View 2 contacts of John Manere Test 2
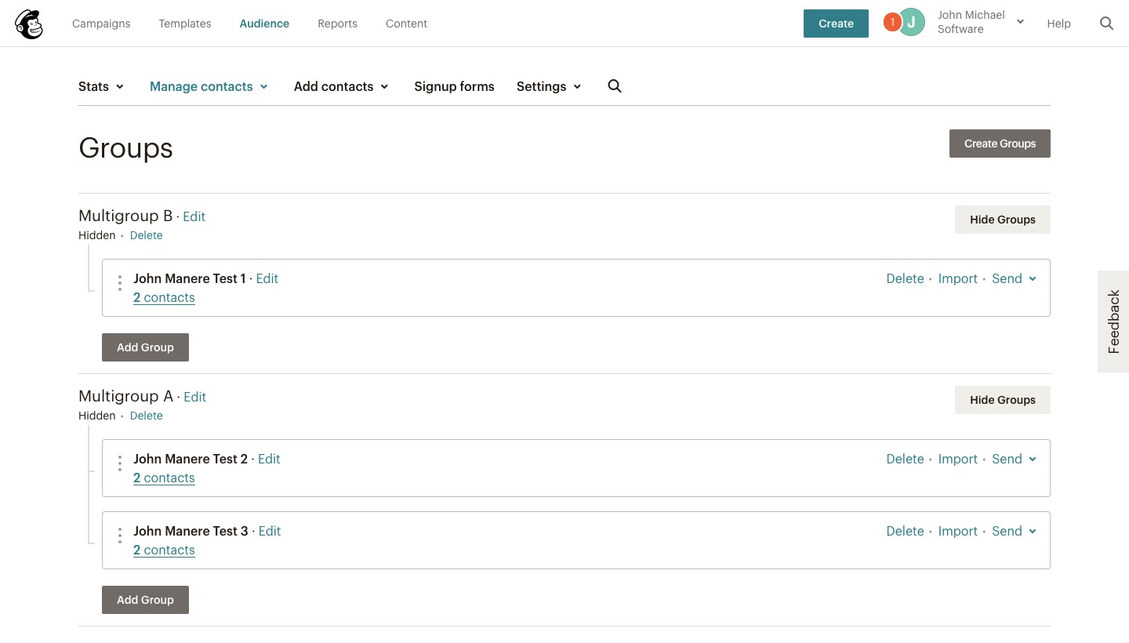Image resolution: width=1129 pixels, height=643 pixels. pyautogui.click(x=164, y=478)
